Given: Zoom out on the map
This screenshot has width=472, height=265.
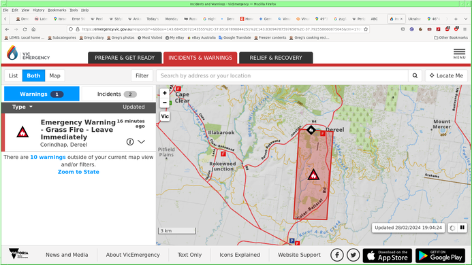Looking at the screenshot, I should coord(165,103).
